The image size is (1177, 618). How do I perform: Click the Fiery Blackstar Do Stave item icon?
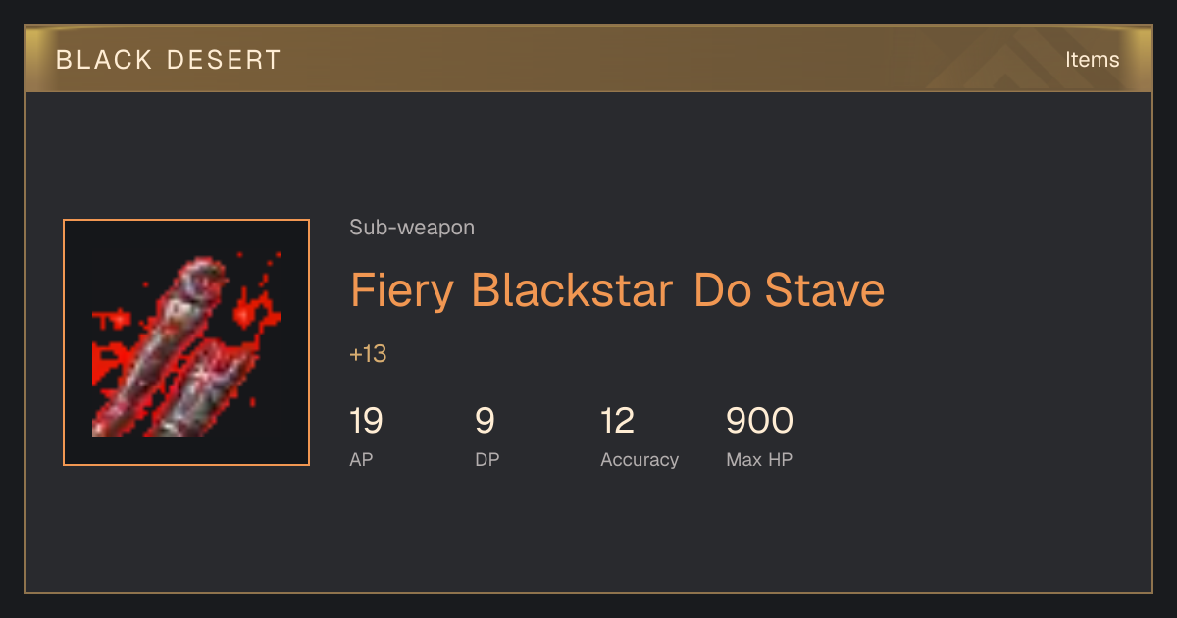point(186,342)
